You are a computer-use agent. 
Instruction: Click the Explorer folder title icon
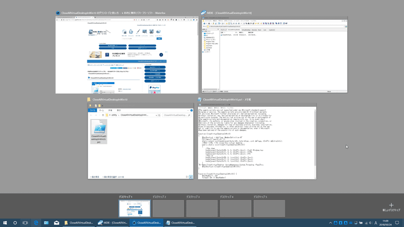coord(89,100)
